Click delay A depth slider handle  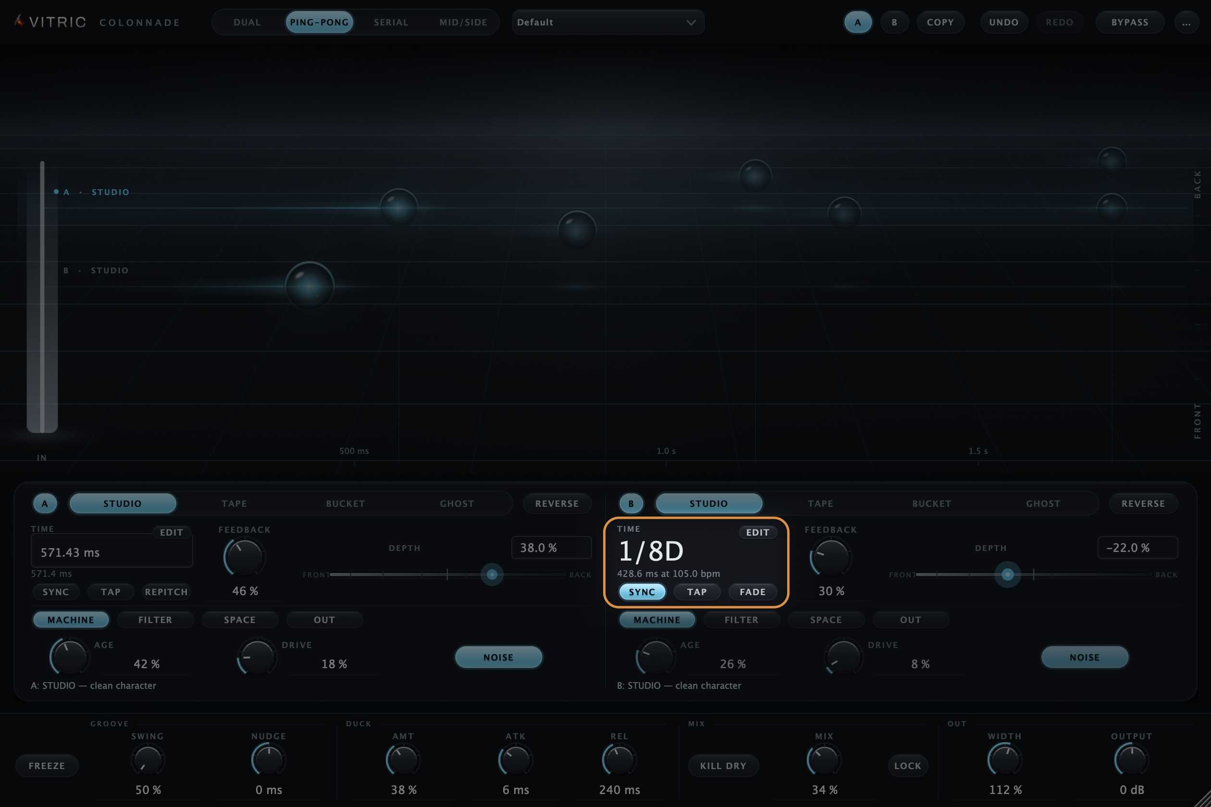click(492, 575)
